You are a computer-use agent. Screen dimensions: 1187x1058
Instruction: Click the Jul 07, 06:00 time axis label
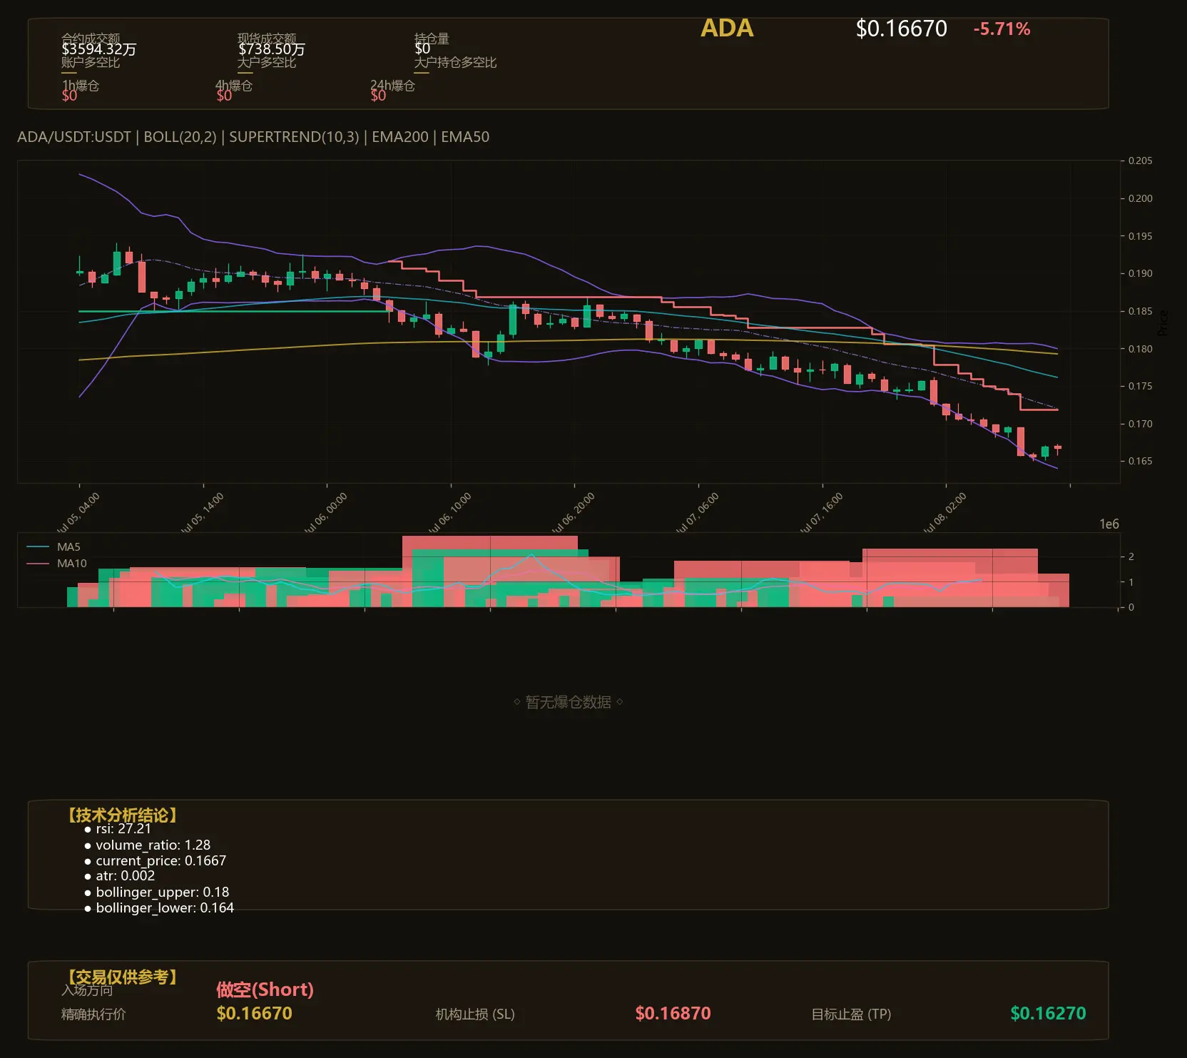[x=697, y=514]
